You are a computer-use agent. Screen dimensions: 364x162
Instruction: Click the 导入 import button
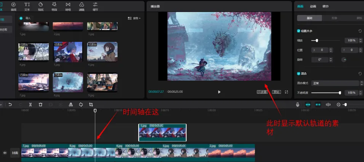coord(25,18)
